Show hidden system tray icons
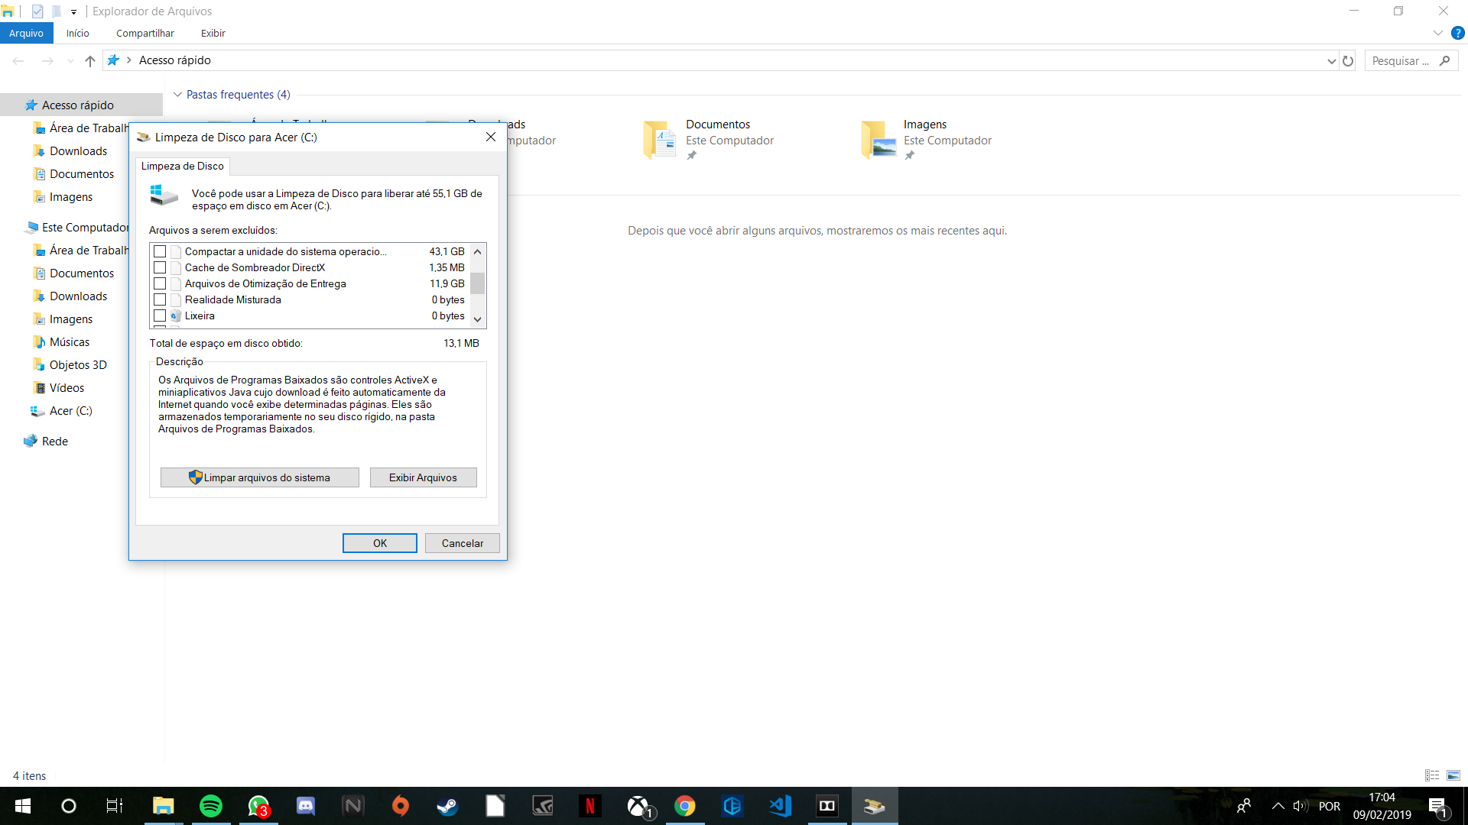 pos(1278,806)
